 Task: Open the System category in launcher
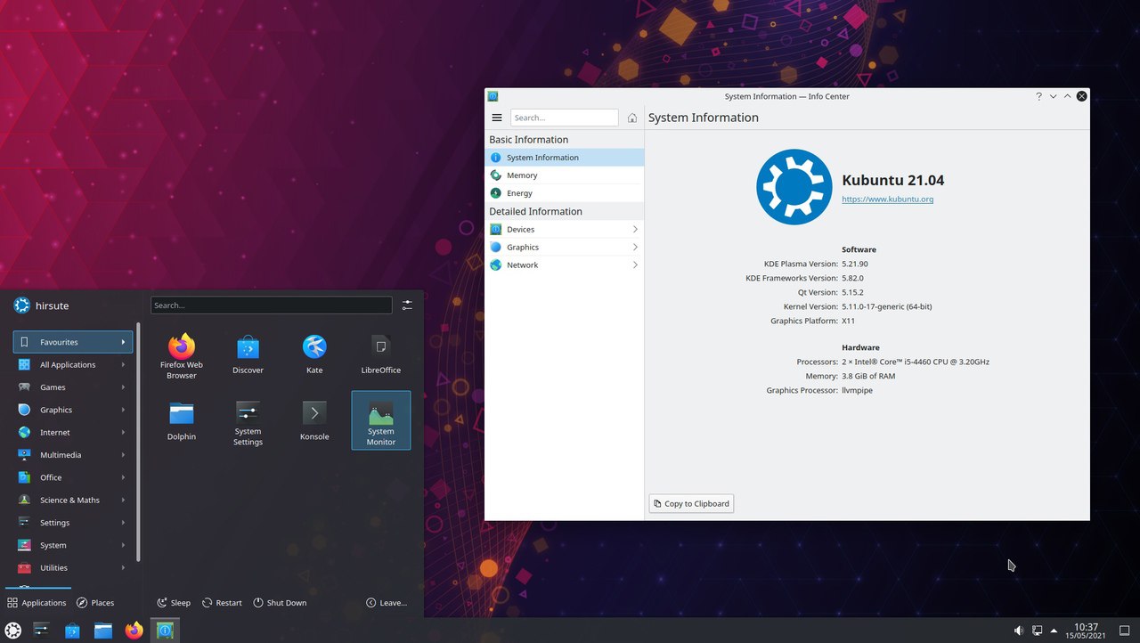73,545
